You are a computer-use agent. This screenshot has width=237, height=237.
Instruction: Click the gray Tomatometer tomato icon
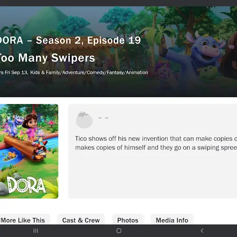point(84,120)
